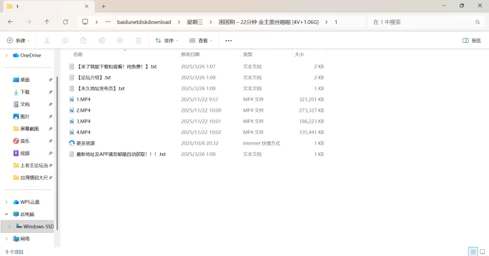
Task: Click the Back navigation arrow
Action: pyautogui.click(x=11, y=22)
